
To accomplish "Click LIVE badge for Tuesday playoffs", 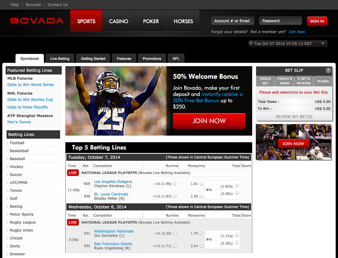I will (73, 173).
